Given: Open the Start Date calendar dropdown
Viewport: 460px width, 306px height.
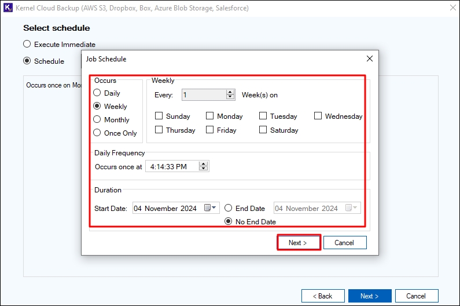Looking at the screenshot, I should 210,208.
